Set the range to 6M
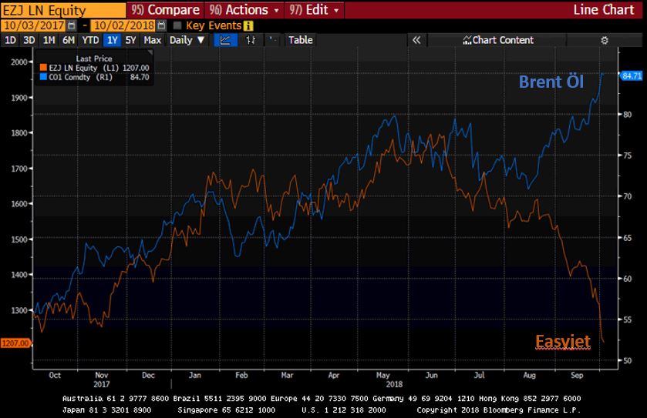This screenshot has width=647, height=418. [69, 40]
